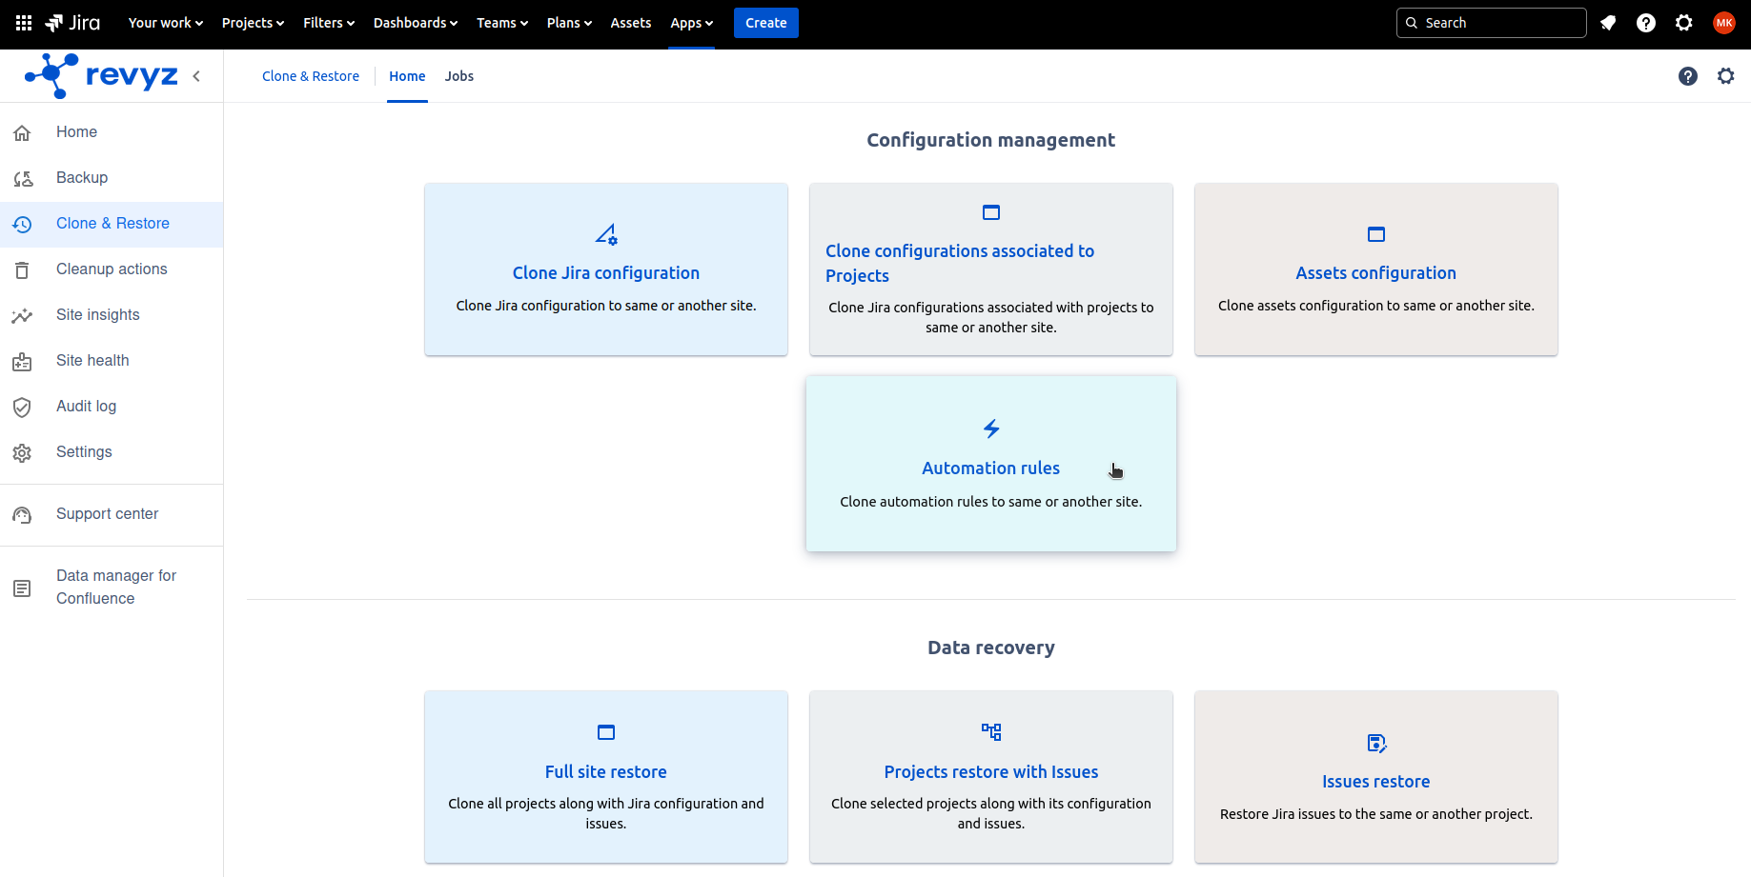Expand the Projects dropdown menu
This screenshot has width=1751, height=877.
253,23
